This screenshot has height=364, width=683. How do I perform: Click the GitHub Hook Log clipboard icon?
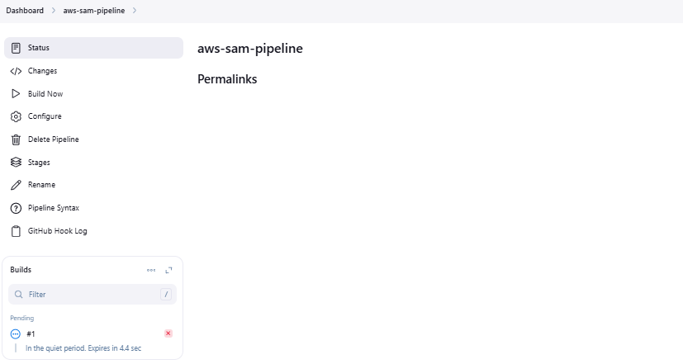click(x=16, y=231)
